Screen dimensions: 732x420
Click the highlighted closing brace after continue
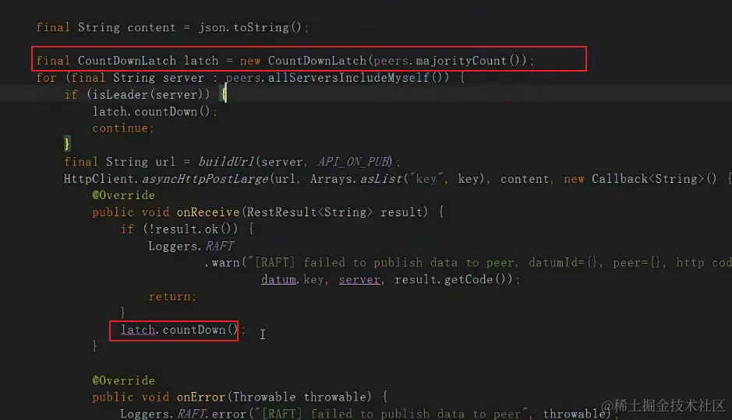coord(67,144)
